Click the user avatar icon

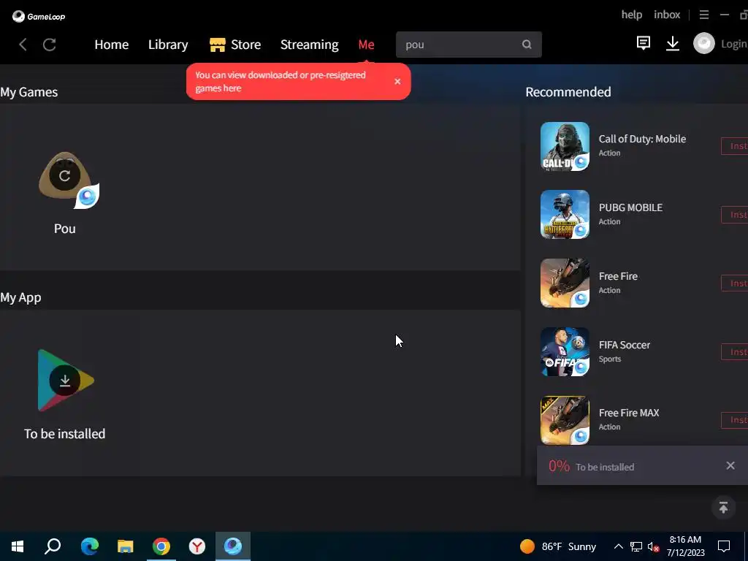tap(703, 43)
